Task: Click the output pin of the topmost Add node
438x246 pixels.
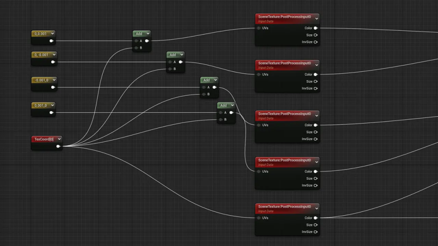Action: (x=147, y=41)
